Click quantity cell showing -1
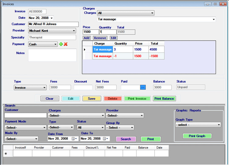The height and width of the screenshot is (165, 229). pos(123,56)
